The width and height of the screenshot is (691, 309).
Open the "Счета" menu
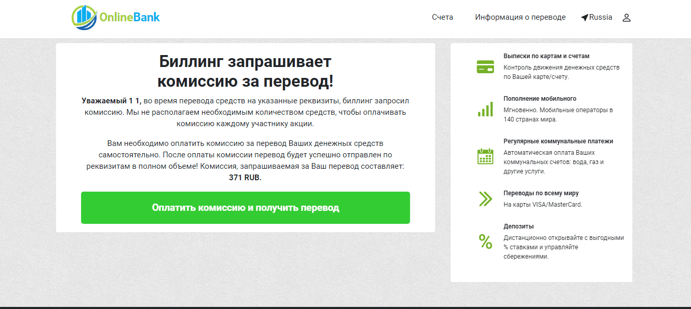(442, 17)
